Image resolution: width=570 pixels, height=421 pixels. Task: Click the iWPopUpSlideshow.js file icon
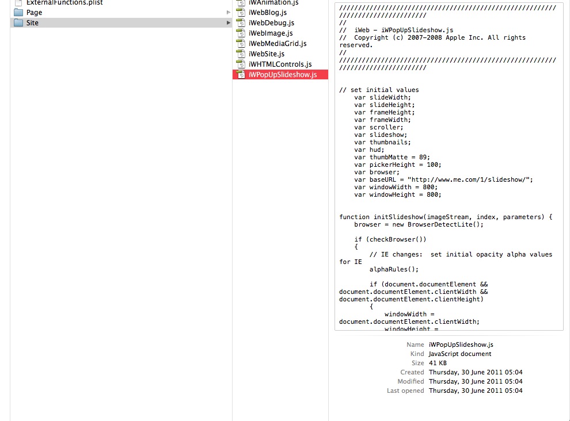tap(241, 74)
